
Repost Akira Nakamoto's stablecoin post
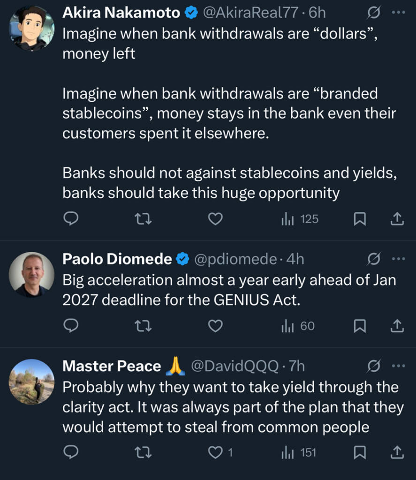(x=143, y=218)
